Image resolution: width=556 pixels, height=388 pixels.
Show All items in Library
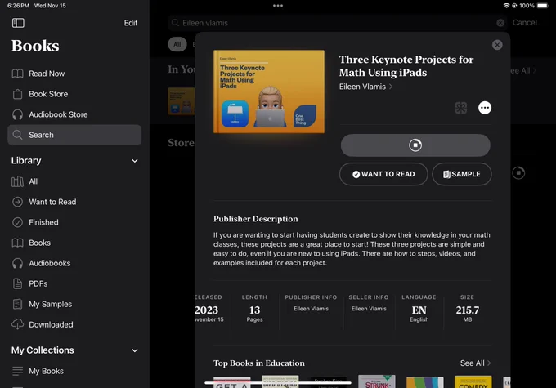74,181
